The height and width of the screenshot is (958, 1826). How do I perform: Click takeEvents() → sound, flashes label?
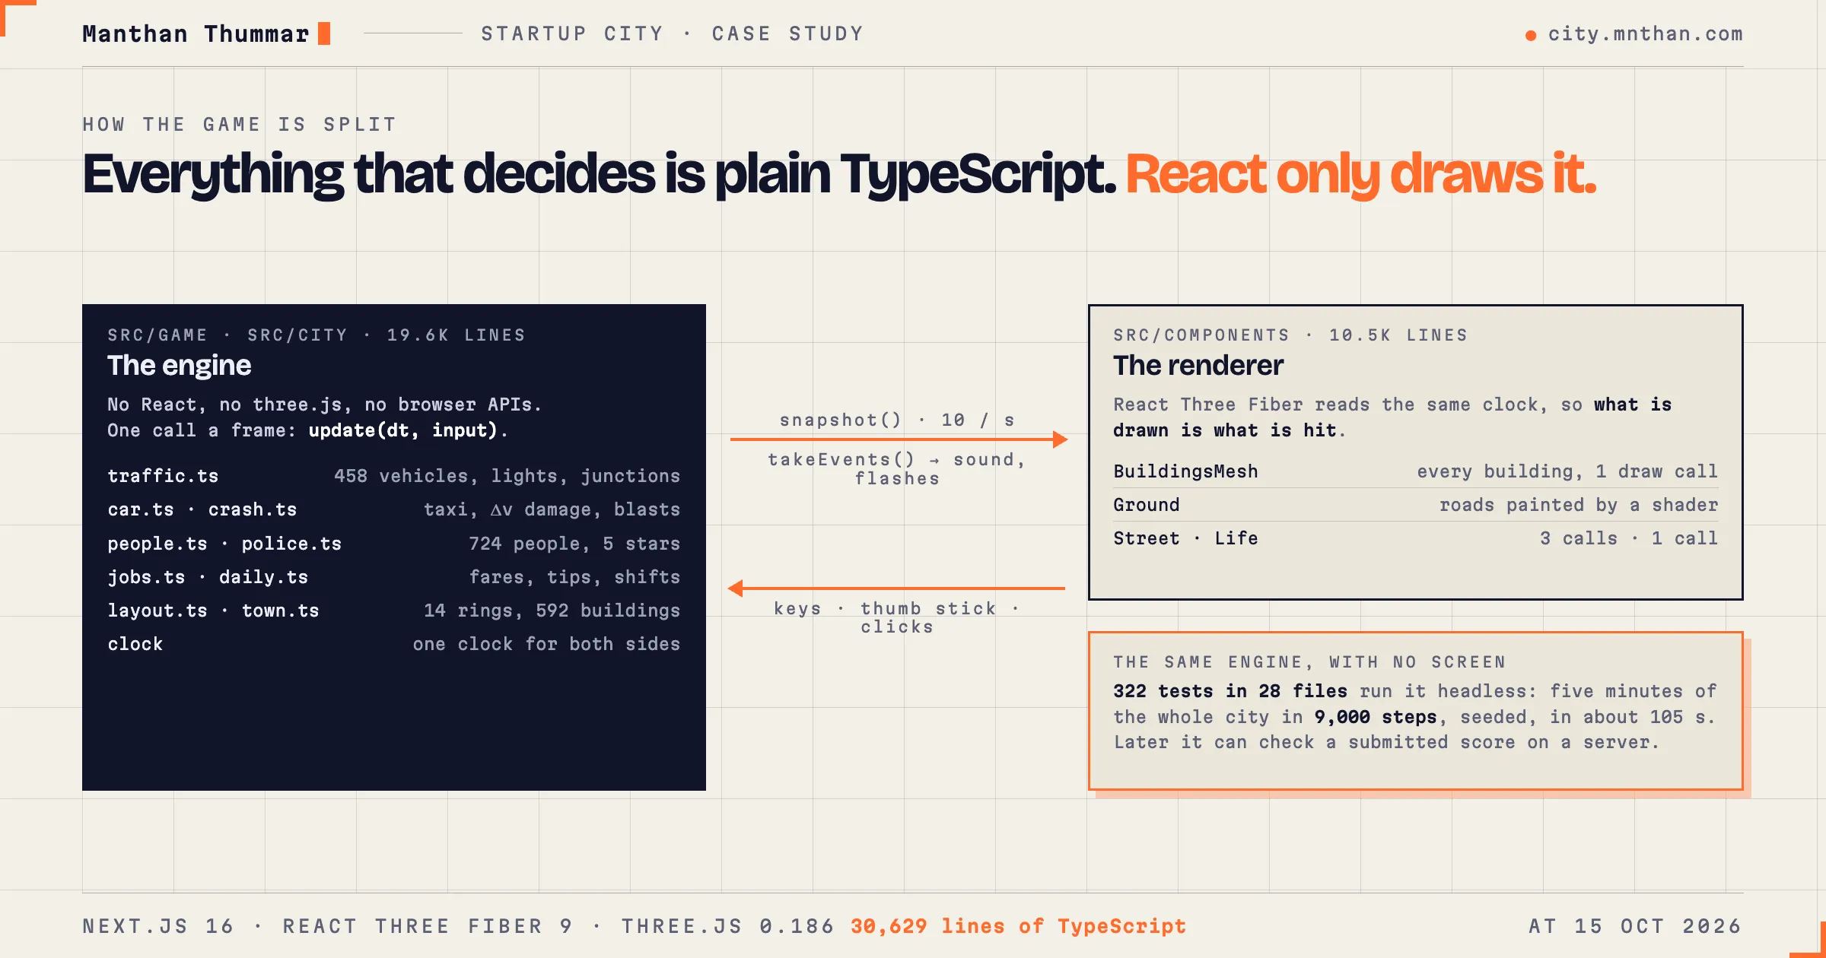click(897, 469)
